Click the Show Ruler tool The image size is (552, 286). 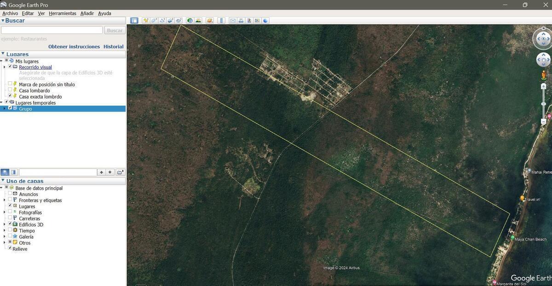tap(221, 21)
